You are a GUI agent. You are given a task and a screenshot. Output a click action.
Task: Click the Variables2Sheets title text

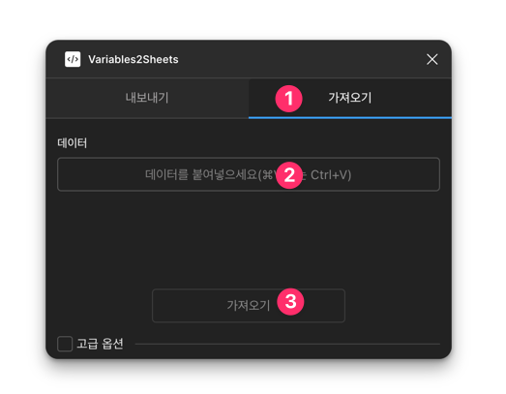click(134, 59)
